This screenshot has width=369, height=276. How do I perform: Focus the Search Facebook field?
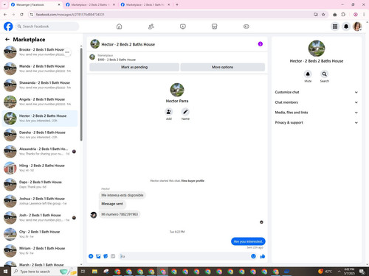[47, 26]
